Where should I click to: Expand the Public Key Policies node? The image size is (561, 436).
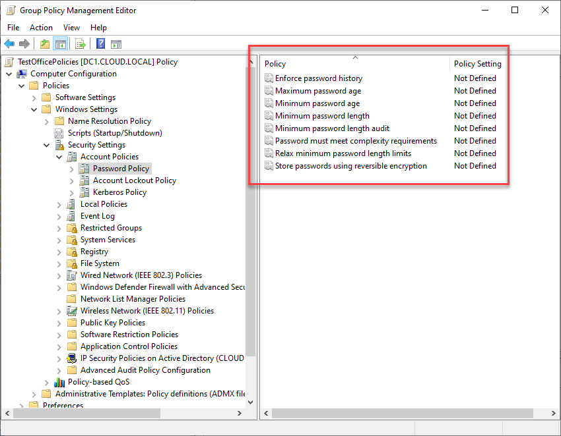tap(59, 323)
